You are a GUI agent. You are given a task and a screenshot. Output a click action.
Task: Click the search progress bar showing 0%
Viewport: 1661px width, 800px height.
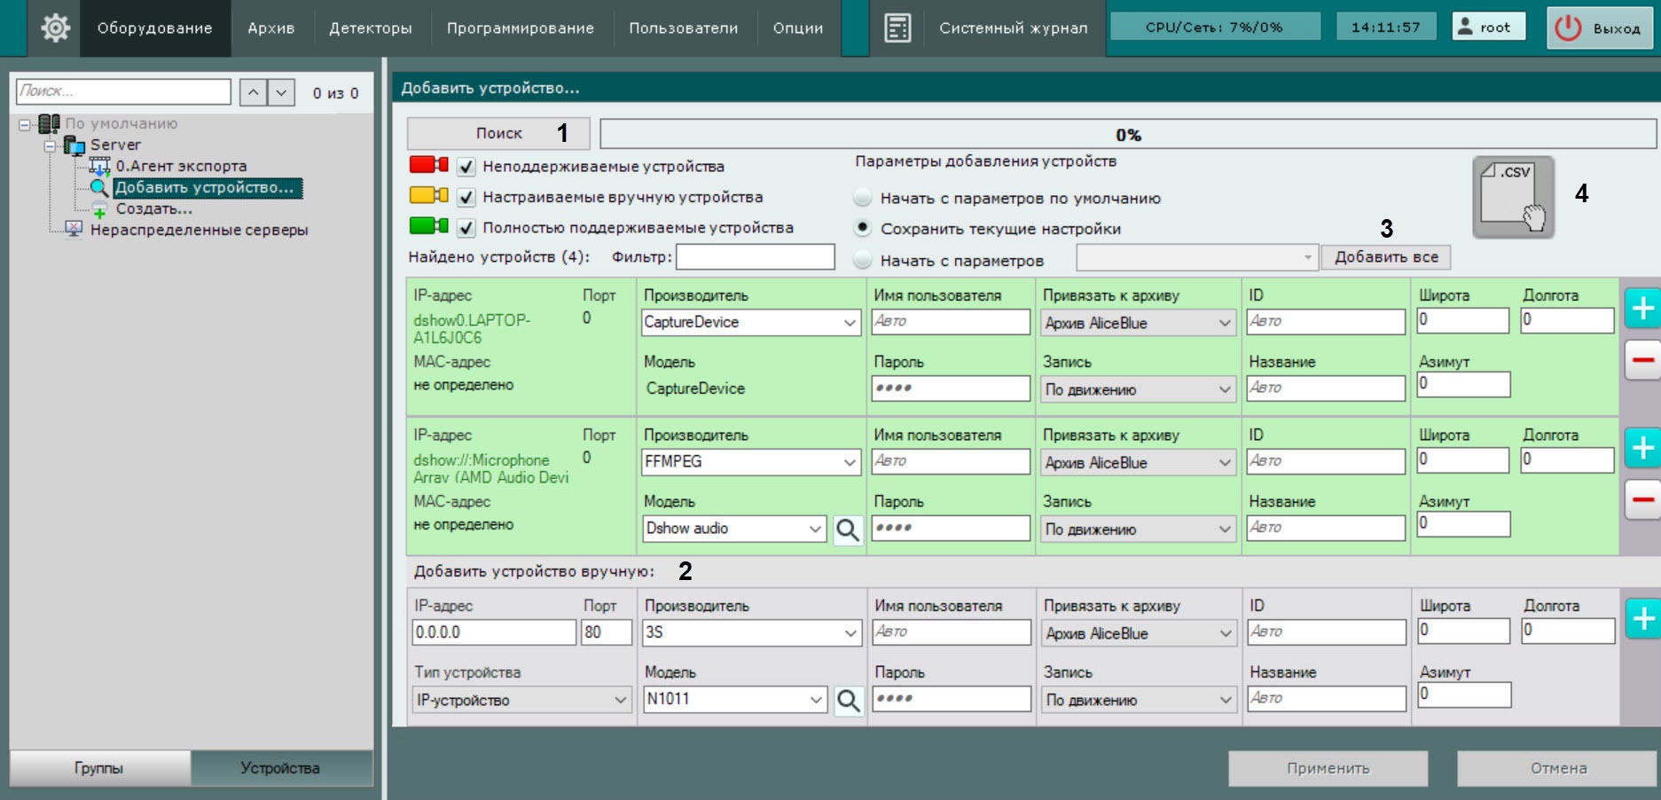(x=1127, y=134)
